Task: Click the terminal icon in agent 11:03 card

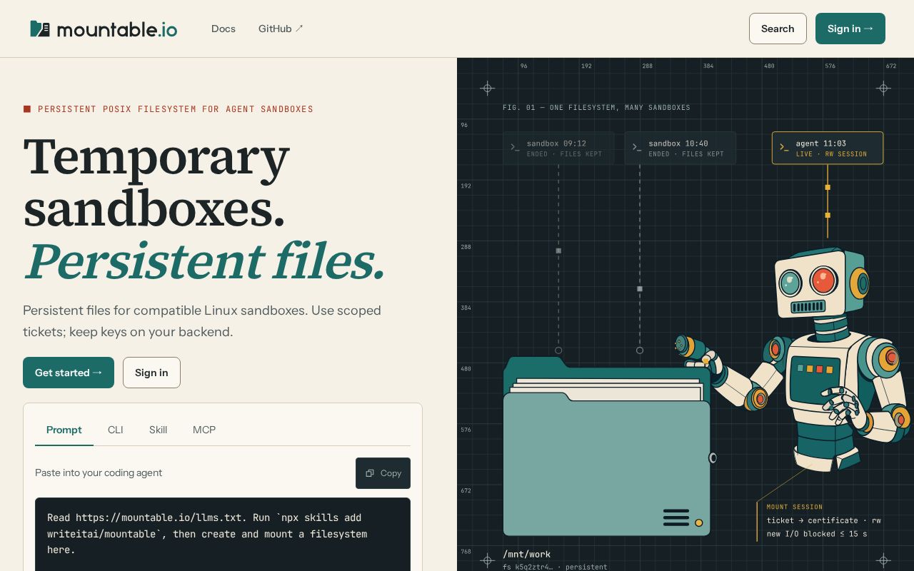Action: 784,148
